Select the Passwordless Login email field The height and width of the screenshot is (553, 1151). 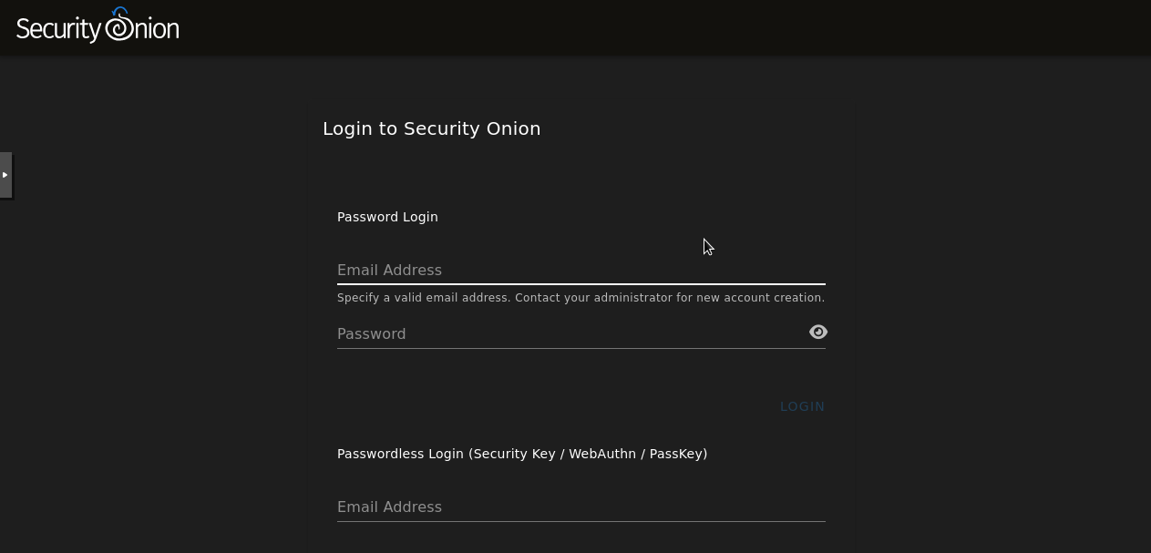(581, 507)
